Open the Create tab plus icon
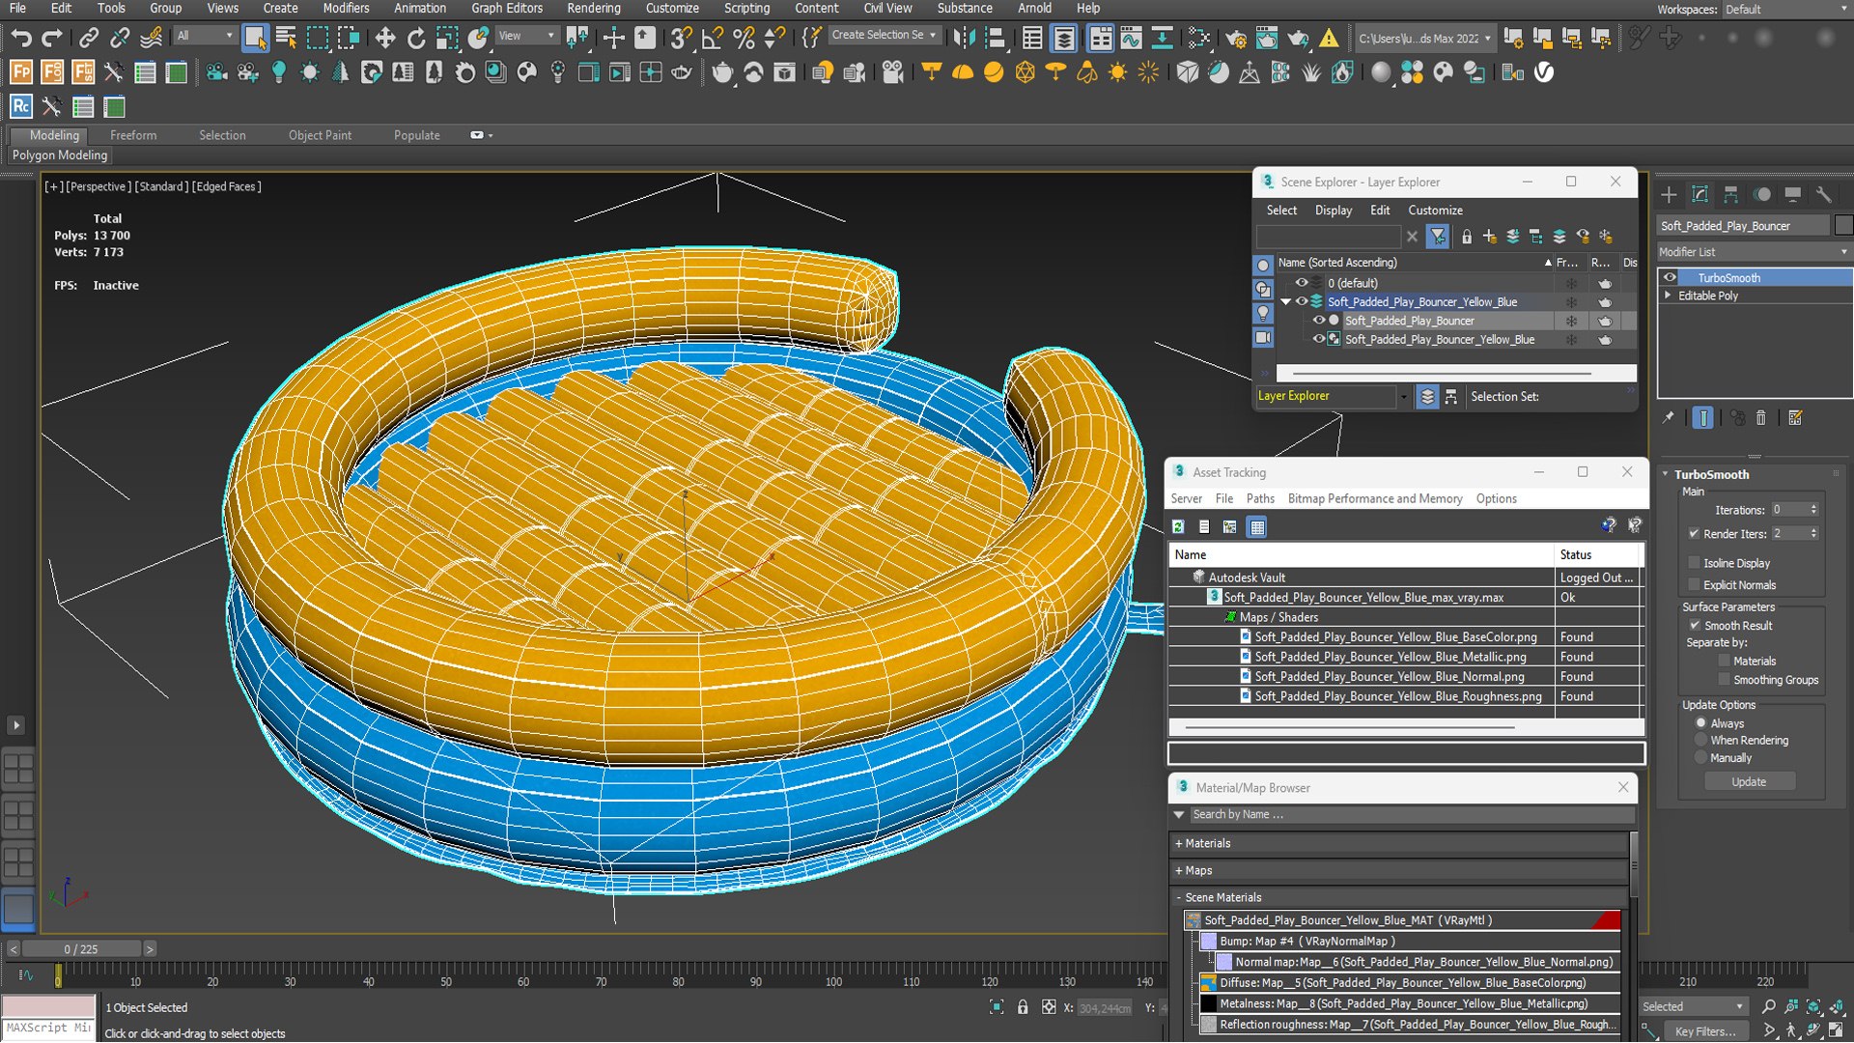The width and height of the screenshot is (1854, 1043). click(x=1669, y=194)
